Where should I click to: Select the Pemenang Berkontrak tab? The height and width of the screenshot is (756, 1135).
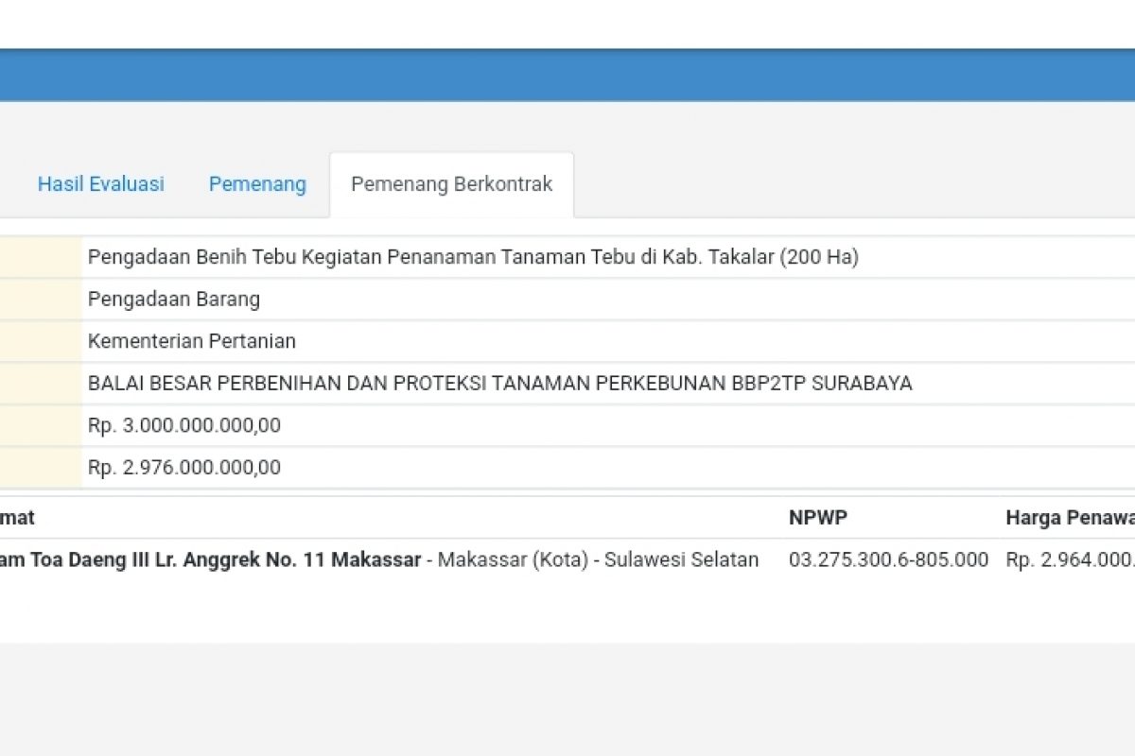point(451,184)
